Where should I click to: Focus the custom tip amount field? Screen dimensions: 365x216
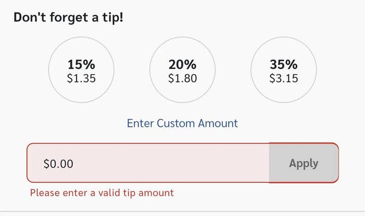click(149, 163)
